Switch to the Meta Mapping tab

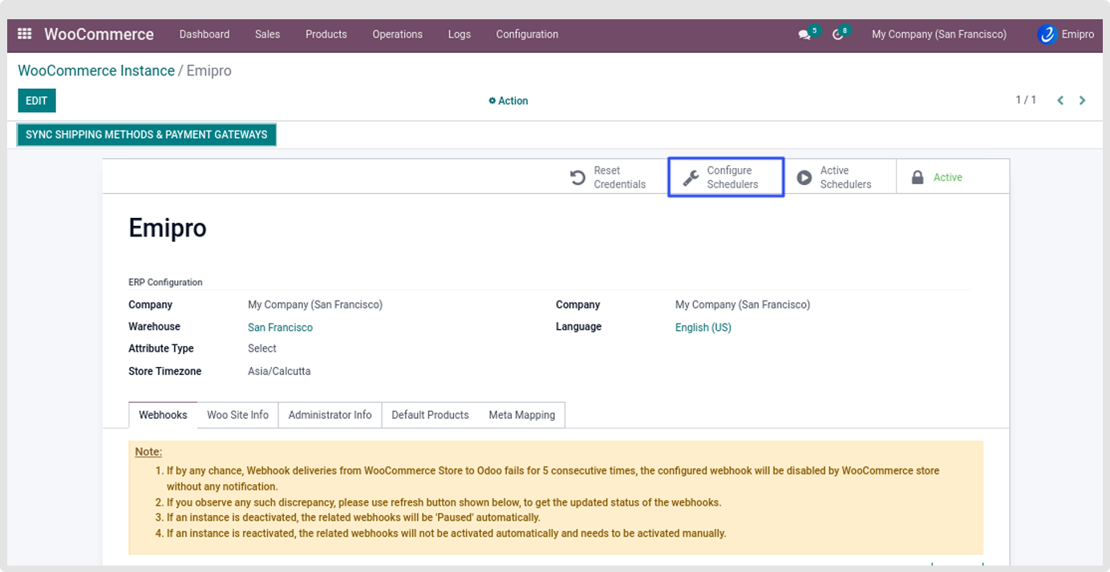[x=522, y=415]
